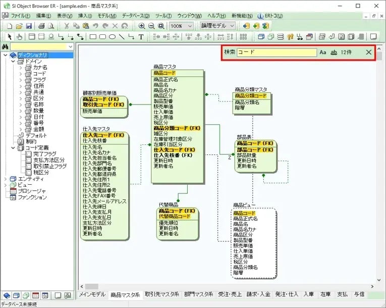Select the 商品マスタ entity title
Image resolution: width=386 pixels, height=308 pixels.
[x=165, y=67]
